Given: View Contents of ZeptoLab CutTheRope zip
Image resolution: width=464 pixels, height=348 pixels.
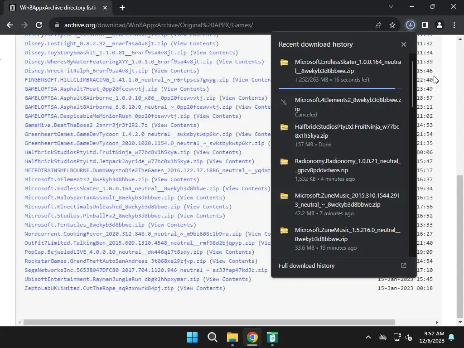Looking at the screenshot, I should (201, 288).
